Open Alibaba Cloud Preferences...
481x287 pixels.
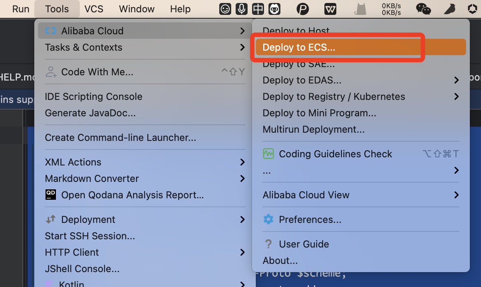(361, 220)
